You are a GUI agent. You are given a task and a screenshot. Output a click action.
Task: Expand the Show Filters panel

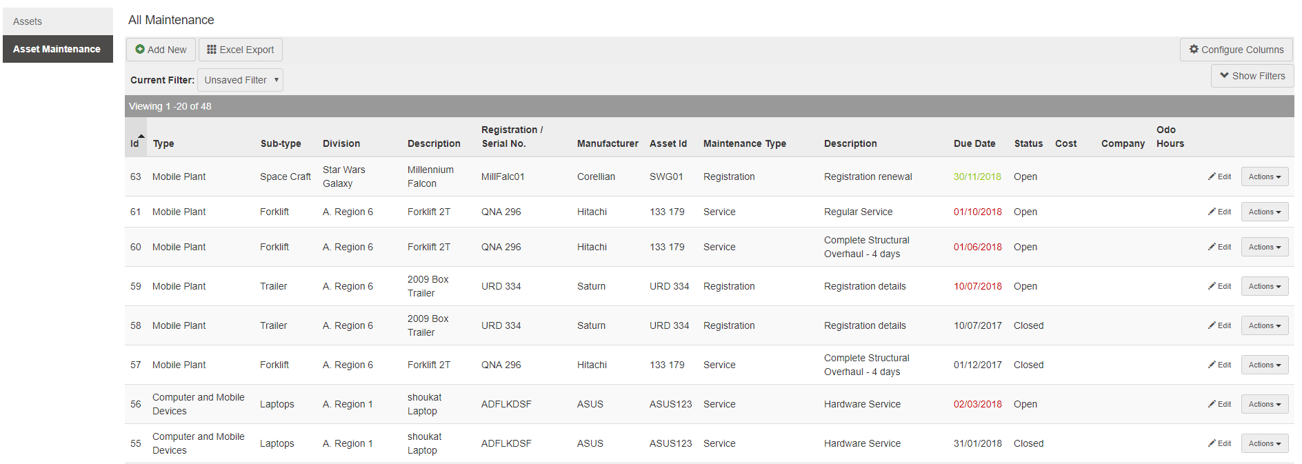pyautogui.click(x=1252, y=76)
